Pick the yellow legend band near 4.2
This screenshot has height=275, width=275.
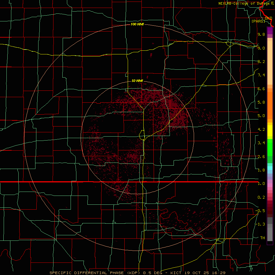(270, 131)
